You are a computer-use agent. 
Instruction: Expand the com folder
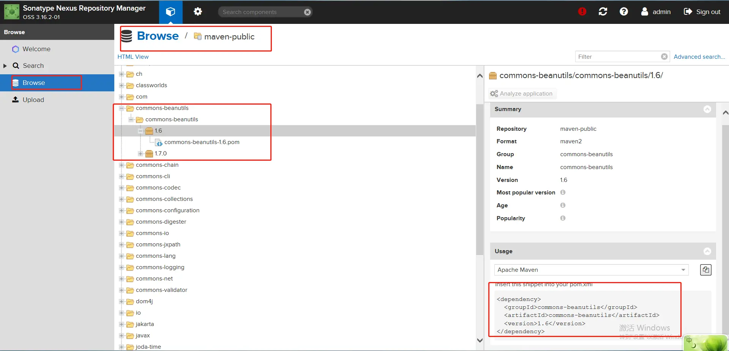click(121, 97)
